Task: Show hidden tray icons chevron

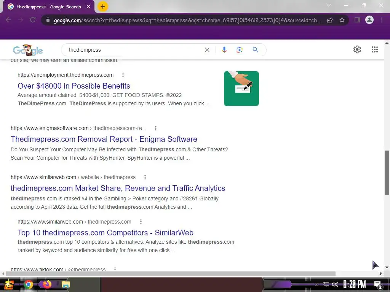Action: click(x=316, y=284)
